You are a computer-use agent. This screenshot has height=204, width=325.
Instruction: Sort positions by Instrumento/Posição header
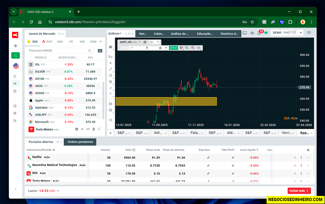[41, 150]
